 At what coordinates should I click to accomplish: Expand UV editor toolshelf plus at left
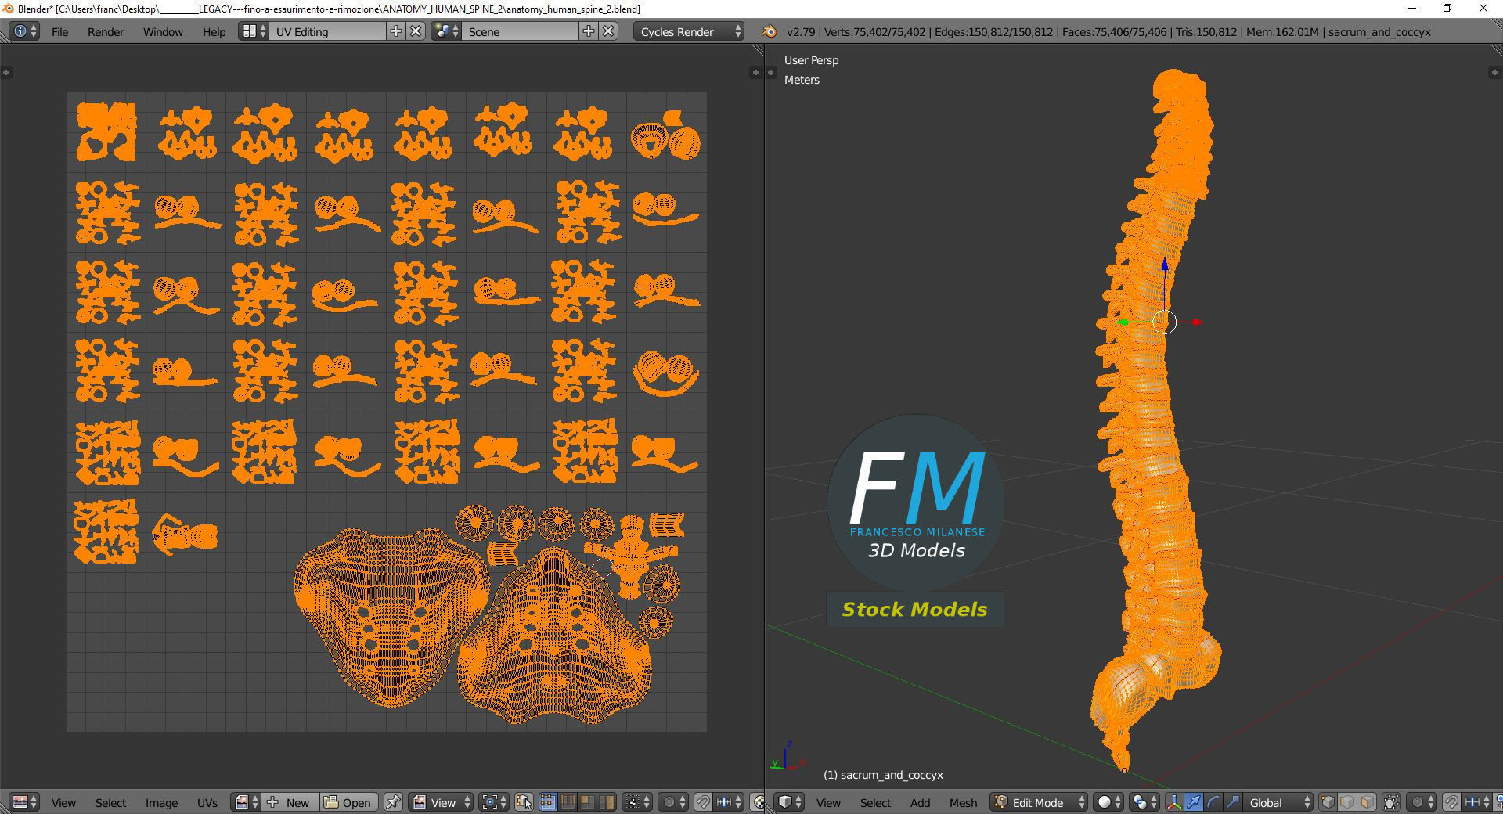(x=5, y=72)
